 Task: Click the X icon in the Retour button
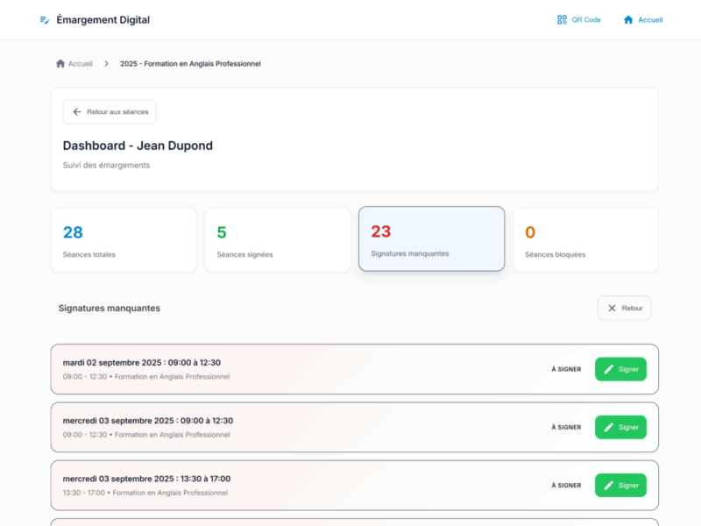(612, 308)
